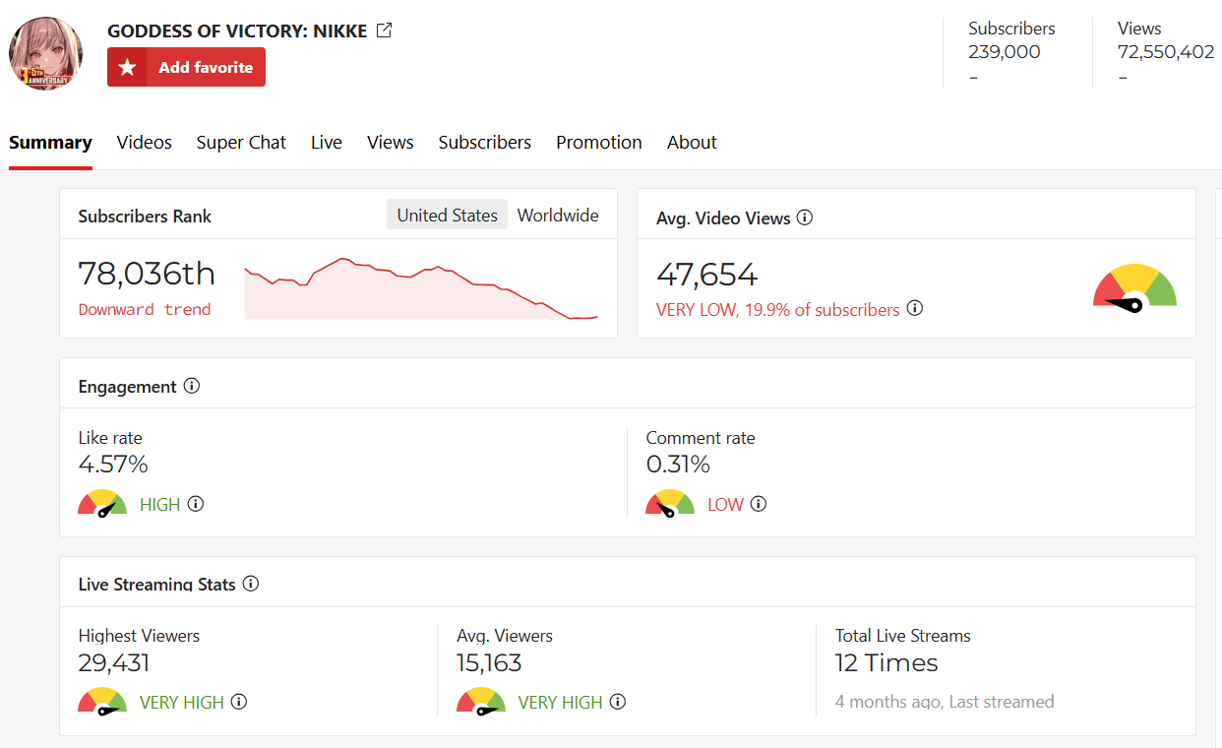Screen dimensions: 1222x748
Task: Click the Avg. Video Views gauge meter
Action: coord(1134,288)
